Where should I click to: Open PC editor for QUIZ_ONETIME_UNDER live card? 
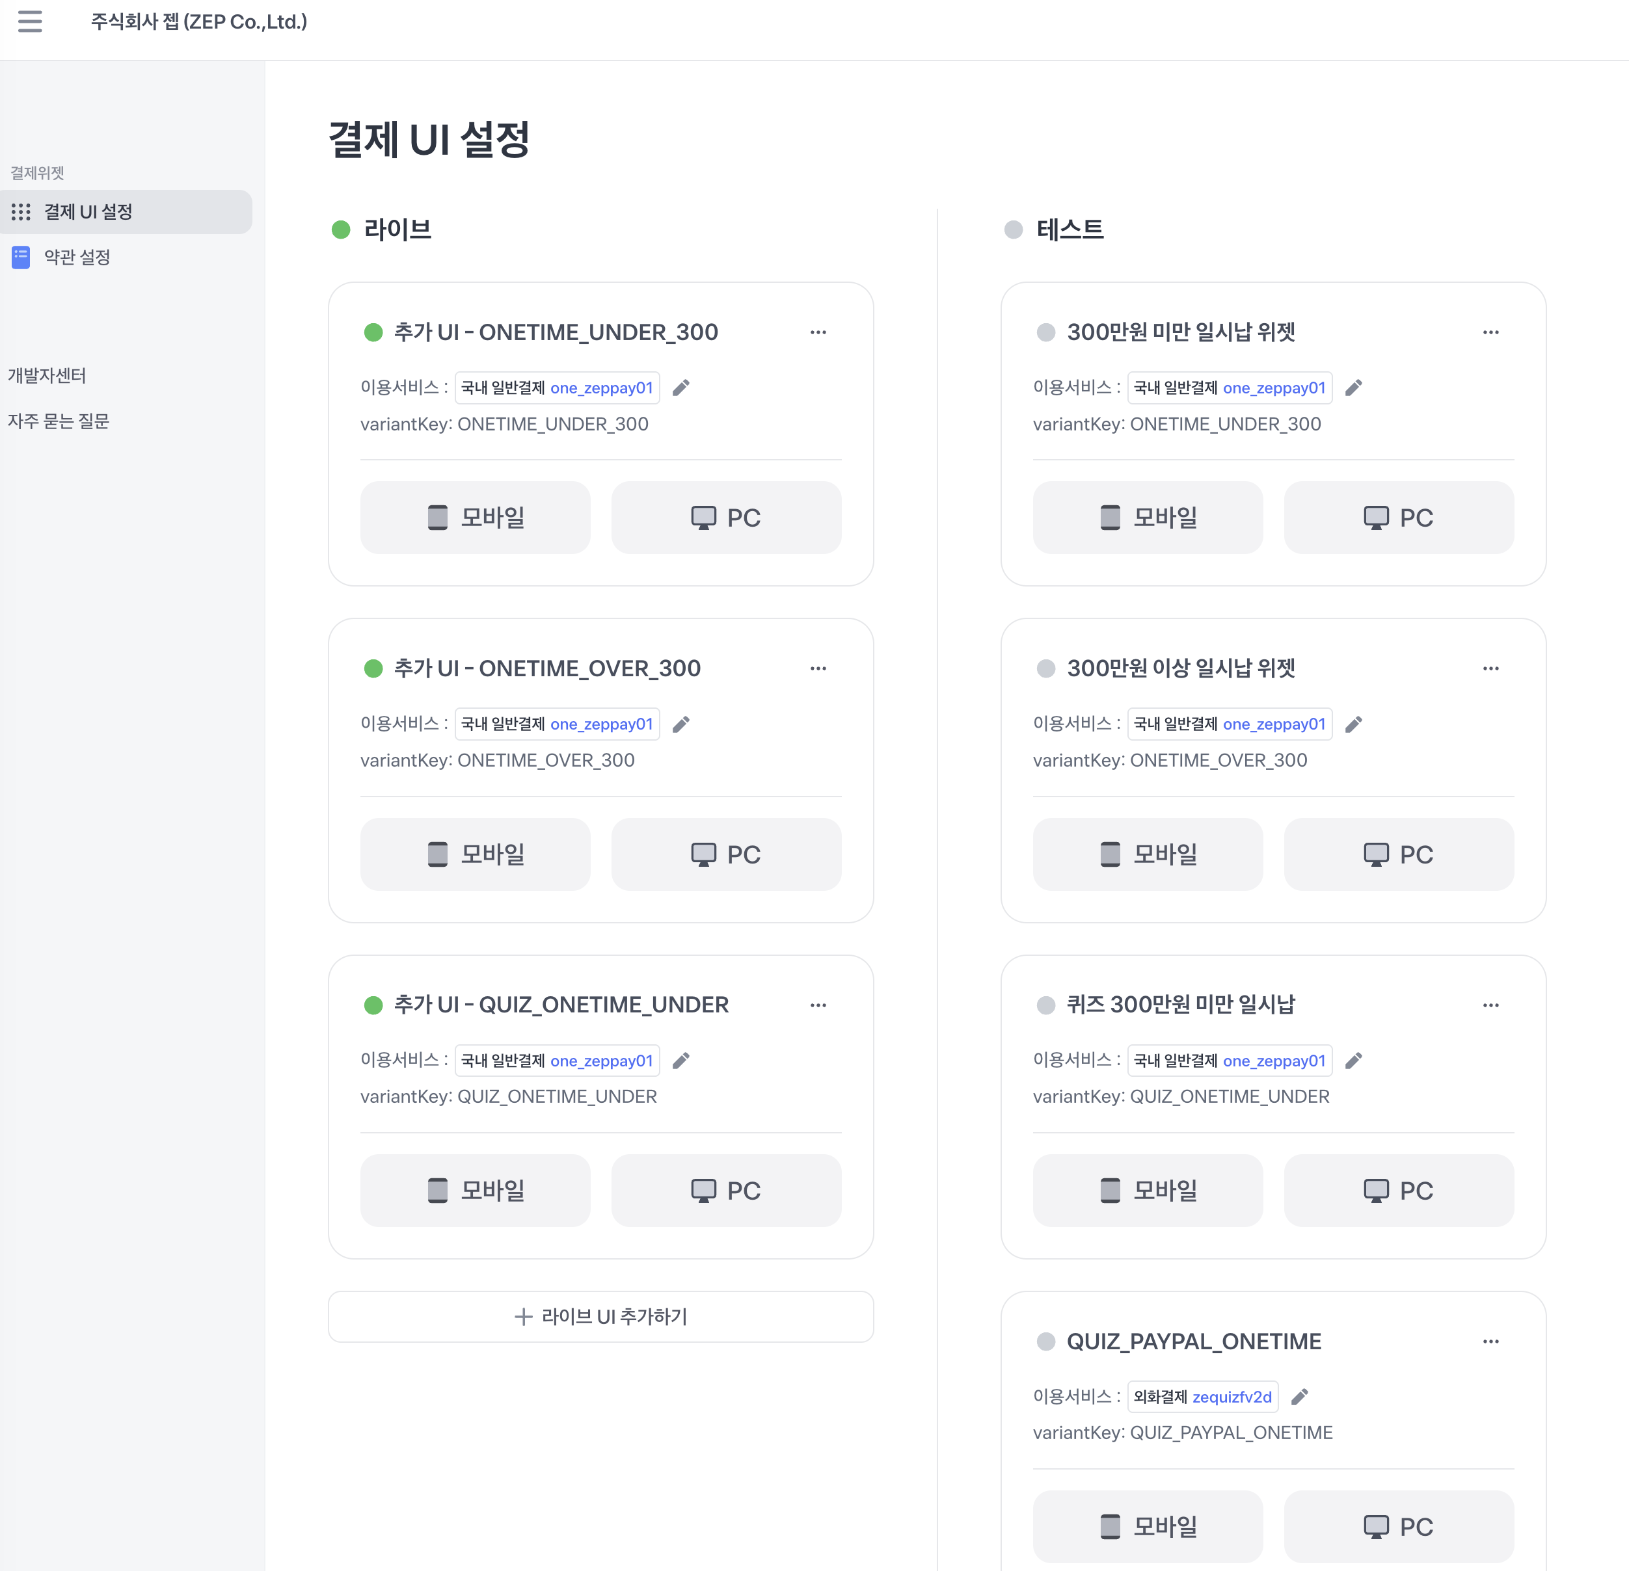725,1191
